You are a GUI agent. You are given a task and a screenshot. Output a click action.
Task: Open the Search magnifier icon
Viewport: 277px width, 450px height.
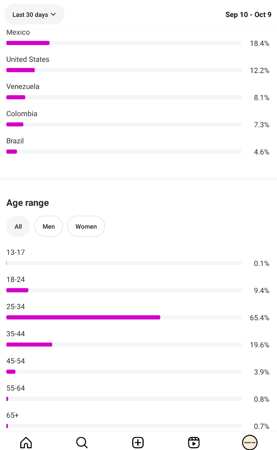[x=82, y=442]
